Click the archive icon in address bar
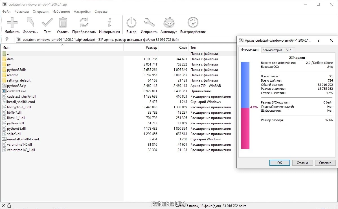The width and height of the screenshot is (338, 209). pos(19,40)
